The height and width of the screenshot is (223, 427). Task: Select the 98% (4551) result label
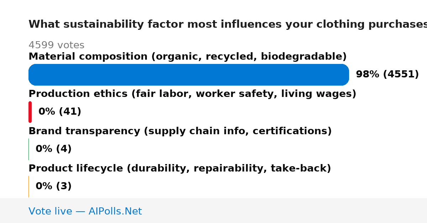[x=387, y=75]
